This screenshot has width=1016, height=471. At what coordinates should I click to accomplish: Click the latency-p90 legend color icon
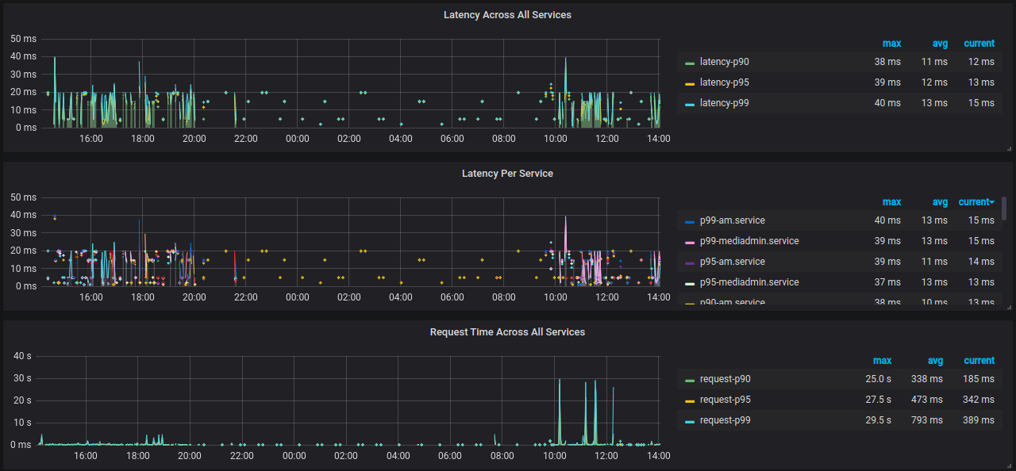(690, 63)
